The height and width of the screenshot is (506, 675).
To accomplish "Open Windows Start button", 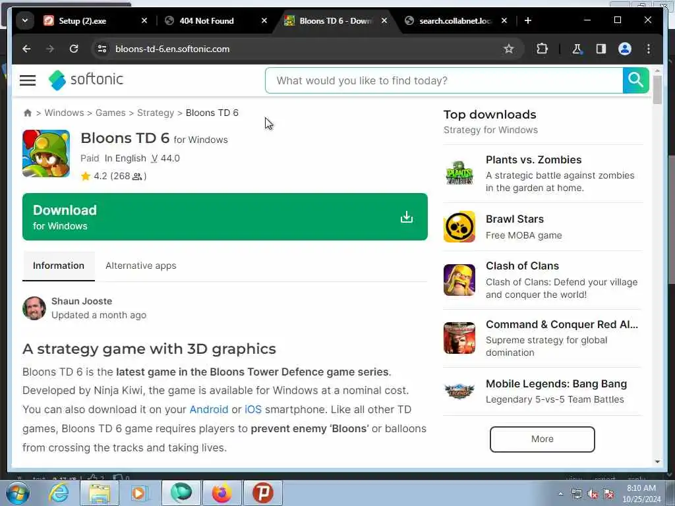I will pyautogui.click(x=18, y=493).
